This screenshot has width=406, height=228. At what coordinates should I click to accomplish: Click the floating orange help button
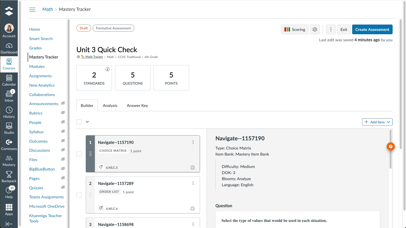pyautogui.click(x=391, y=146)
